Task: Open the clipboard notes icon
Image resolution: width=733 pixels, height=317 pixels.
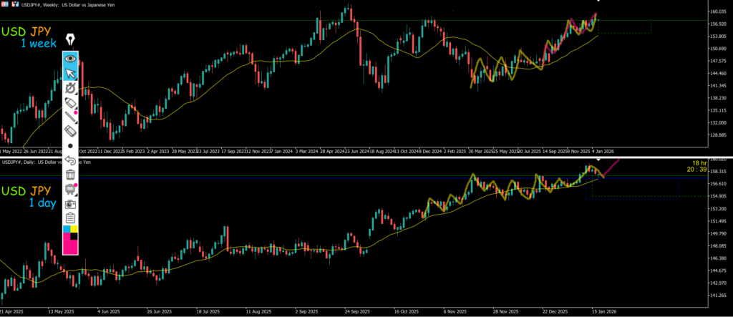Action: [x=70, y=218]
